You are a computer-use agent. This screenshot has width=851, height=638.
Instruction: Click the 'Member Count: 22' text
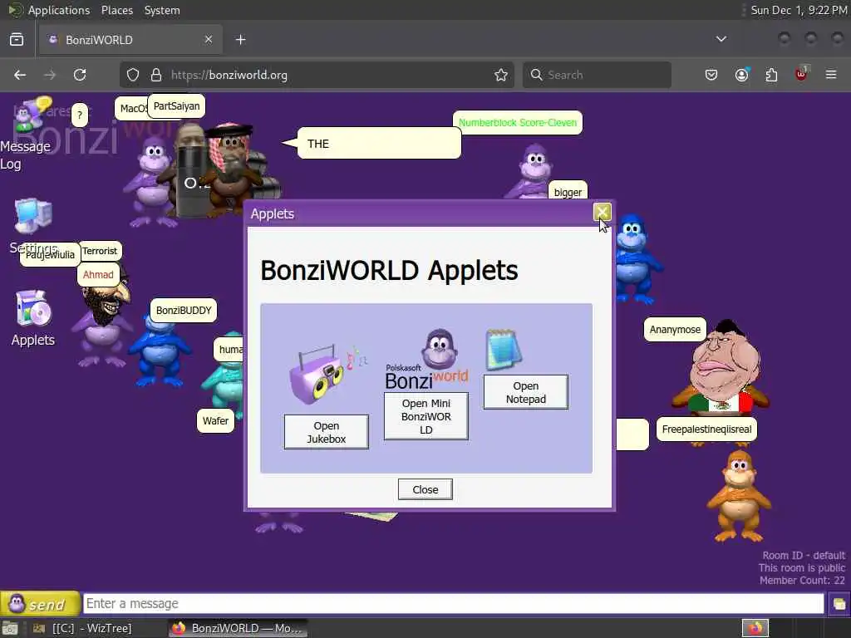pyautogui.click(x=802, y=581)
